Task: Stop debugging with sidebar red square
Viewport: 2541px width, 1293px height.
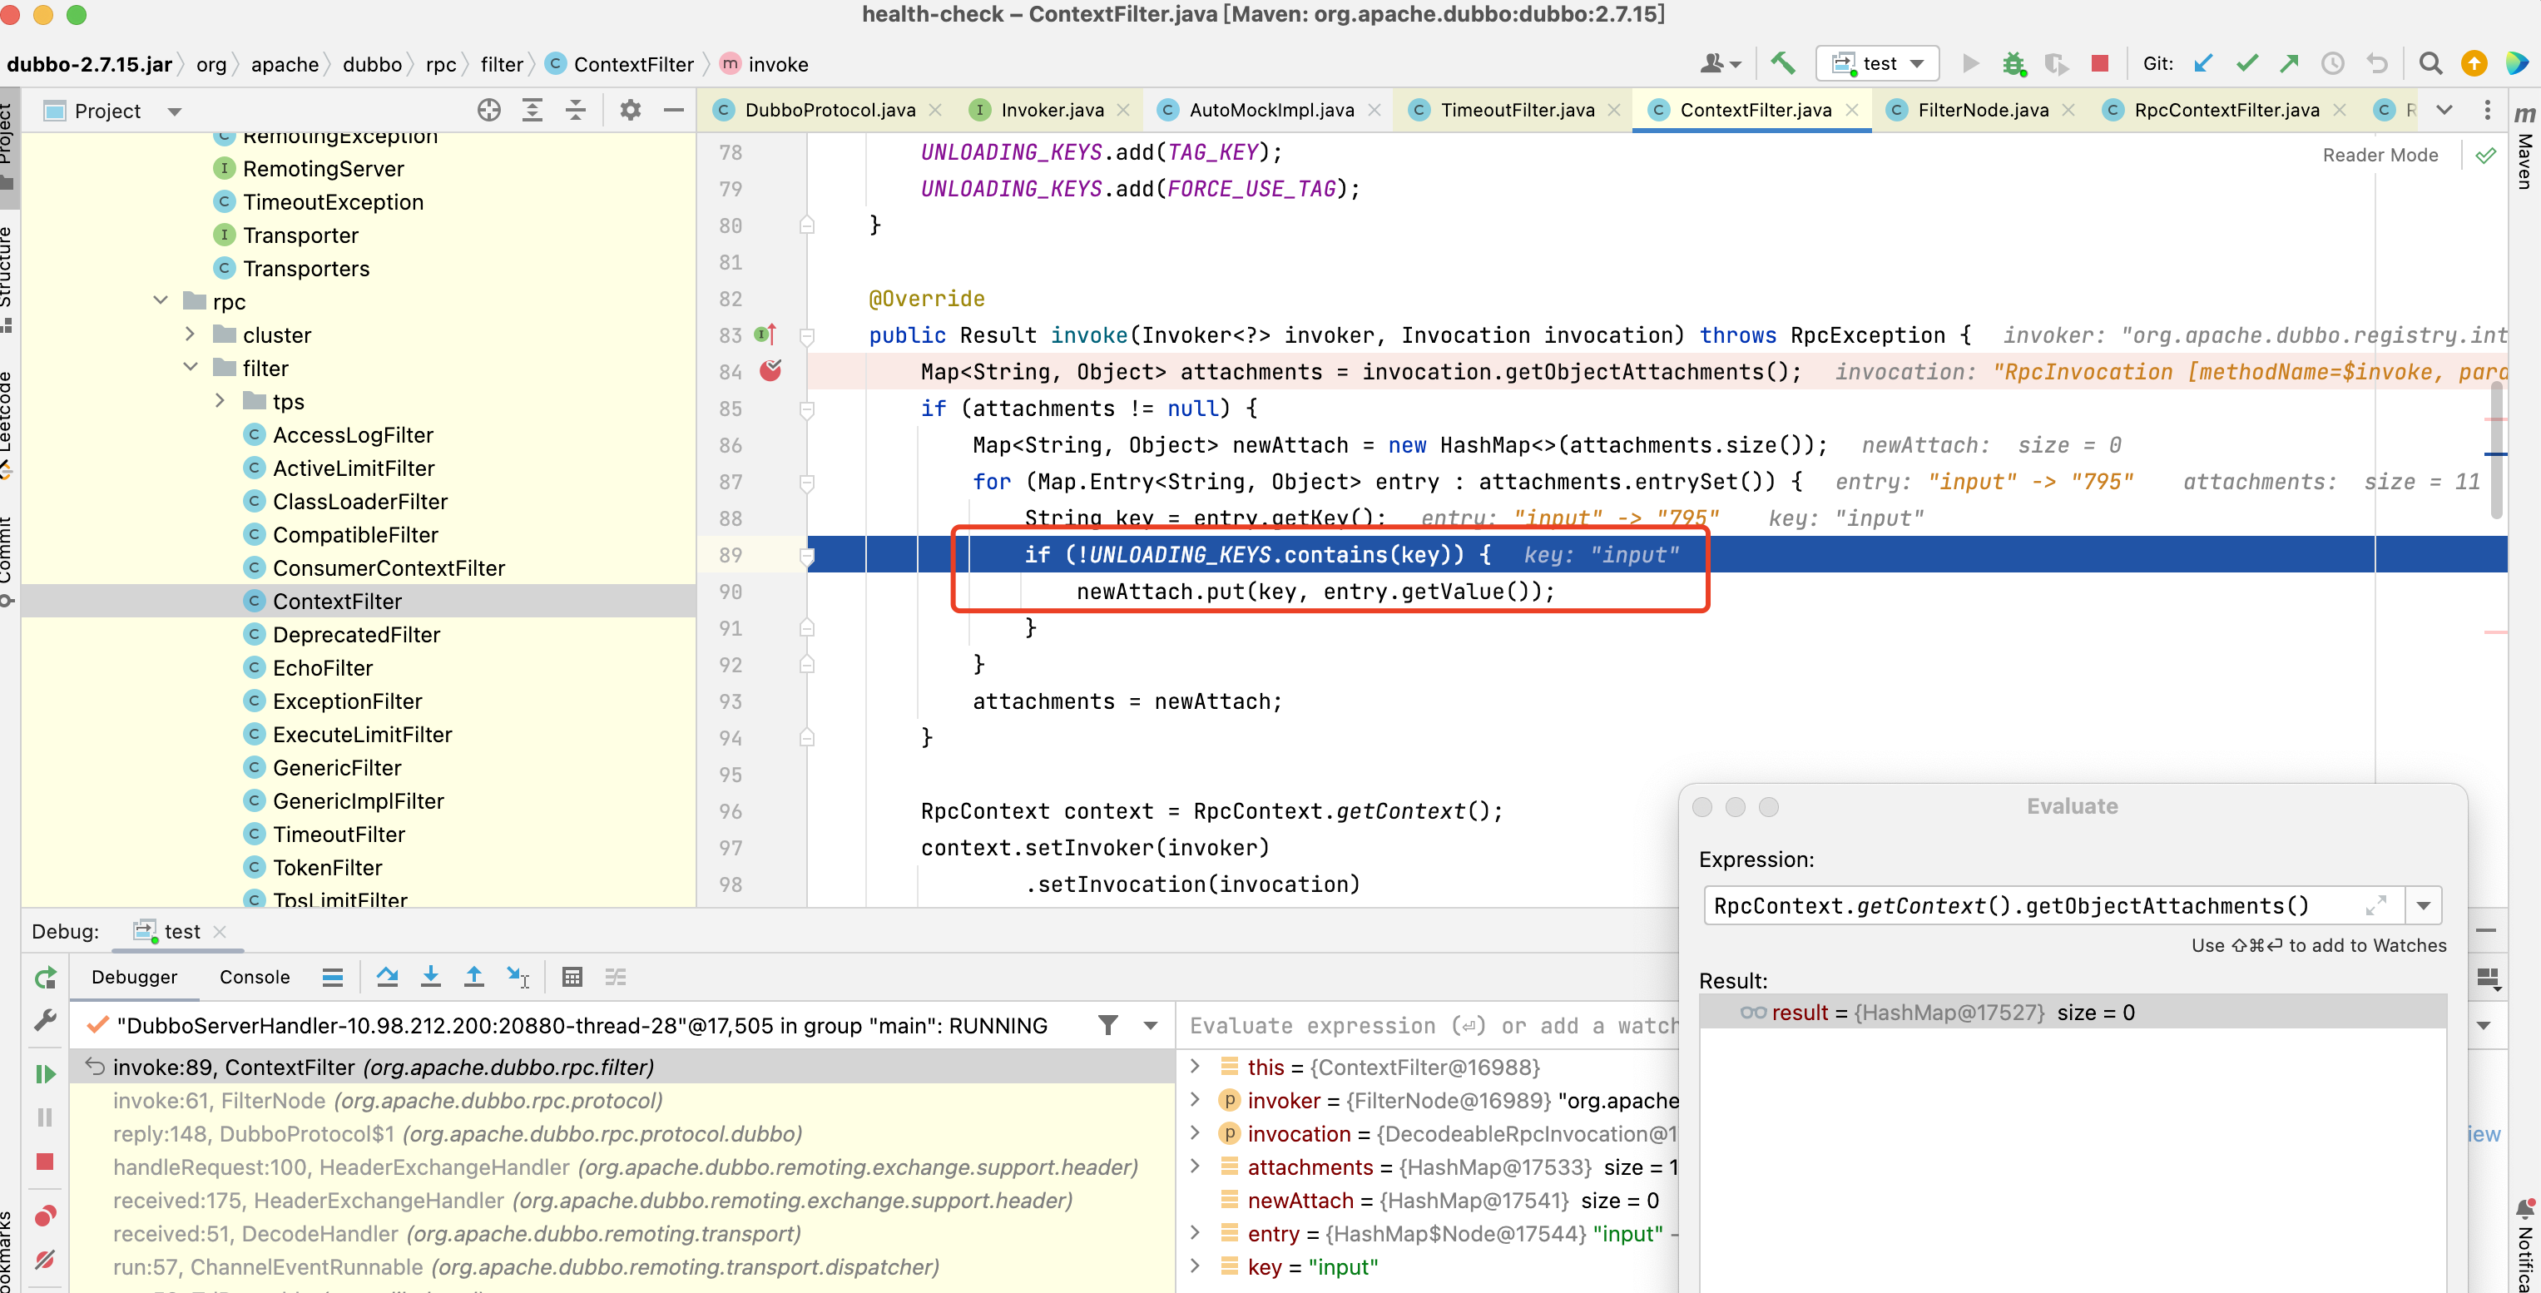Action: pos(46,1161)
